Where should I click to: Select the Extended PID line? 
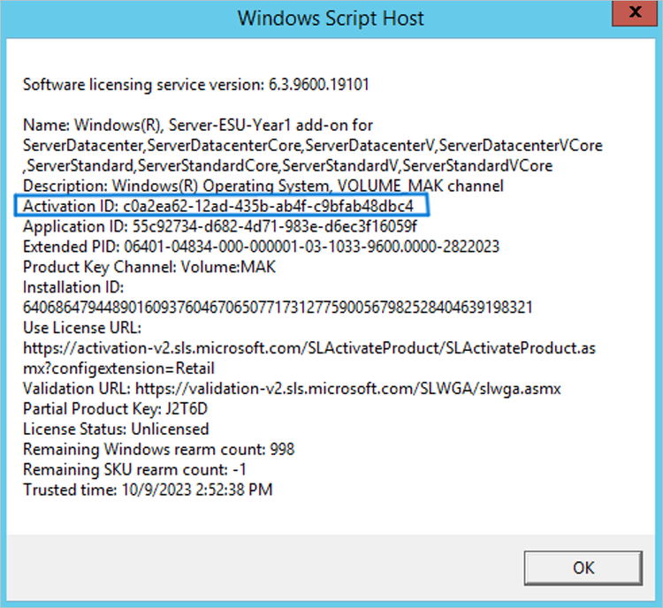coord(262,247)
